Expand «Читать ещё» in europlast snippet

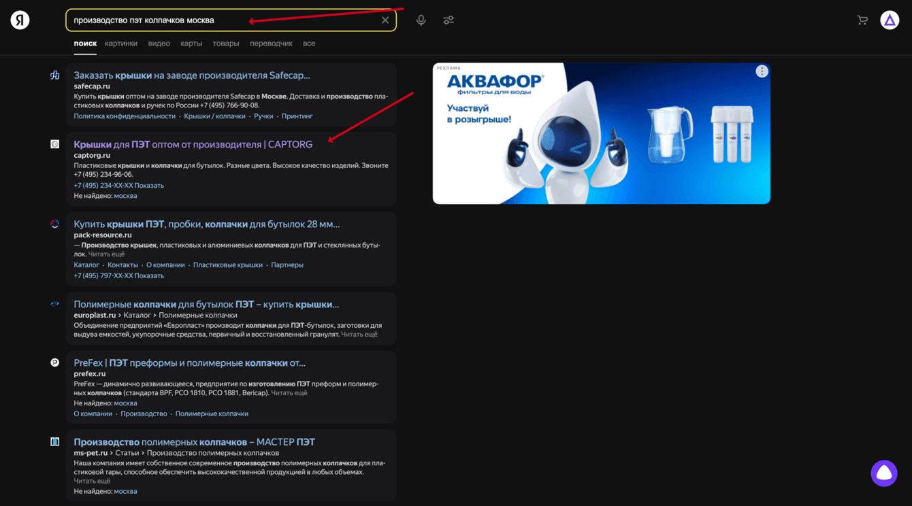click(x=359, y=335)
